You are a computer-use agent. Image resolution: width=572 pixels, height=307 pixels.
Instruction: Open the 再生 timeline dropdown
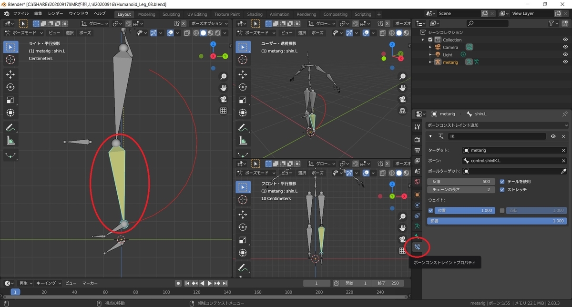coord(26,283)
